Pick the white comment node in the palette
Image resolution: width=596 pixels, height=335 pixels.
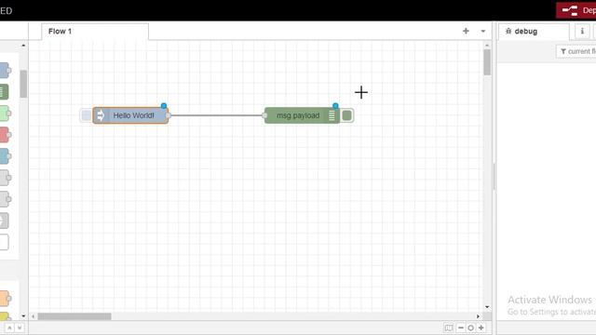4,242
